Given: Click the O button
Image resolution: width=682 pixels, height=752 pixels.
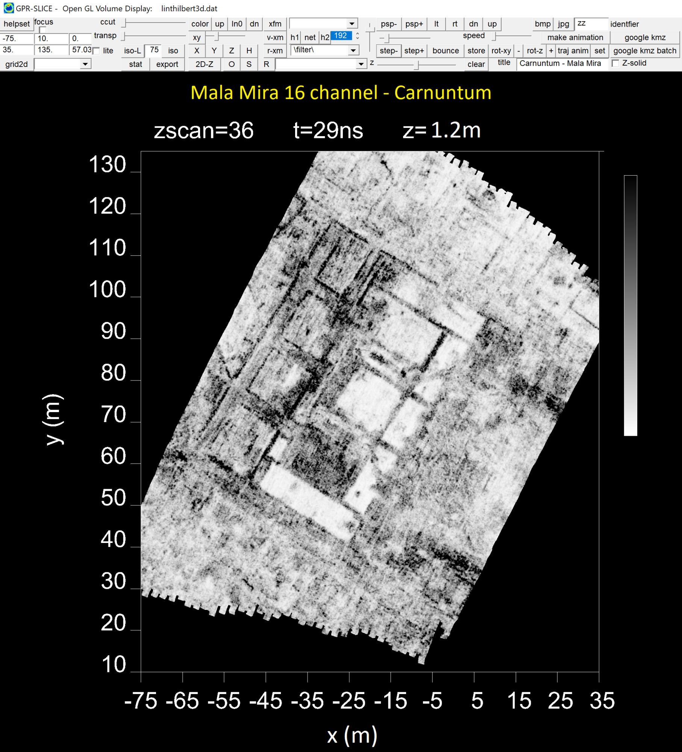Looking at the screenshot, I should [232, 64].
